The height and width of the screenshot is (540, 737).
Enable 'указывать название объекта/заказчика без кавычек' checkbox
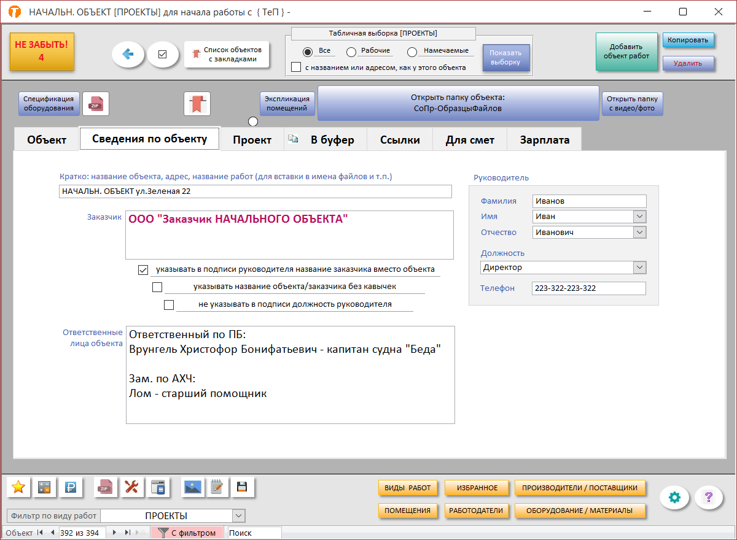157,287
